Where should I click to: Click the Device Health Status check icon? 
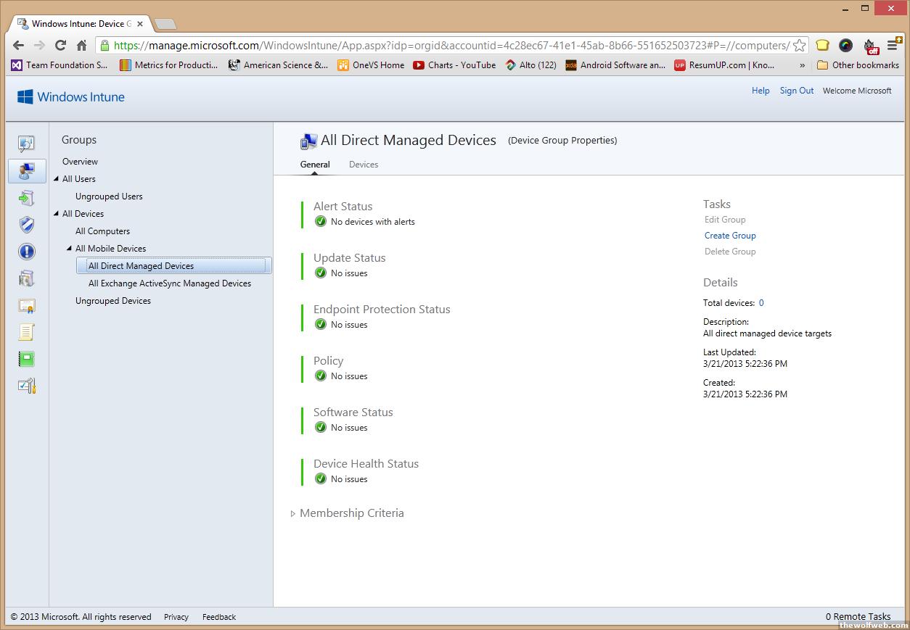click(x=321, y=478)
